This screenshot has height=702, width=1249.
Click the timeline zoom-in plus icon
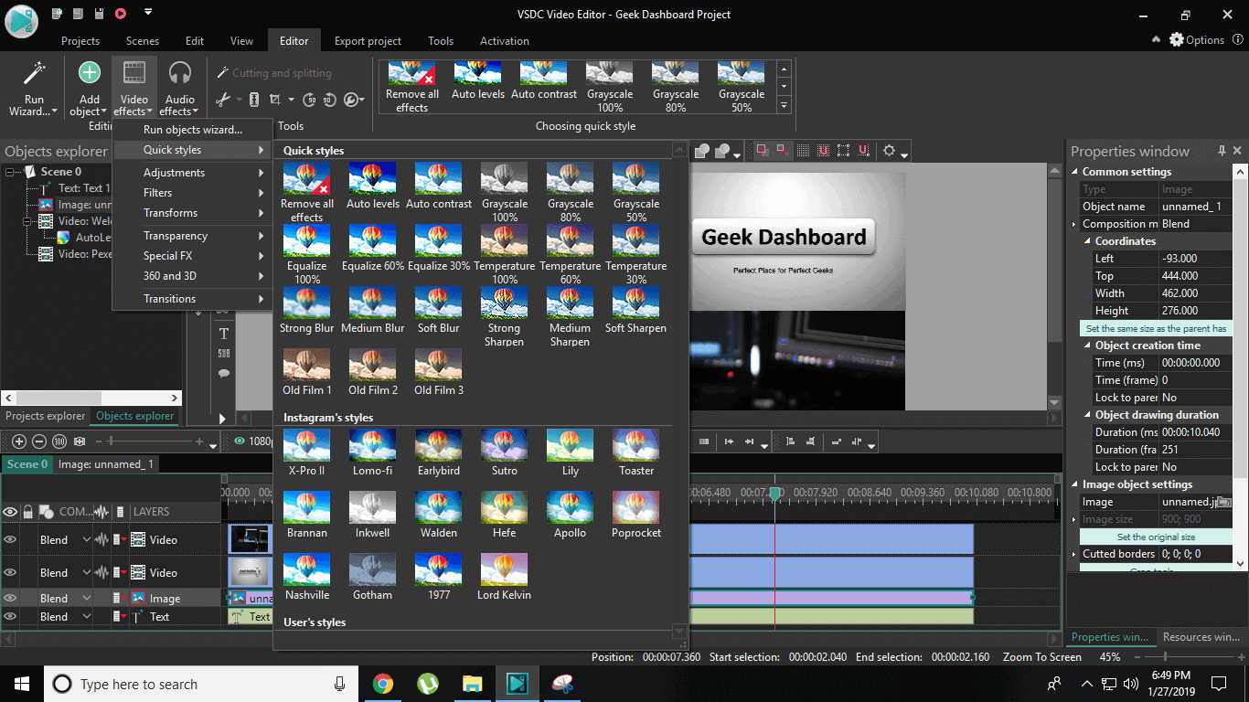click(x=19, y=441)
